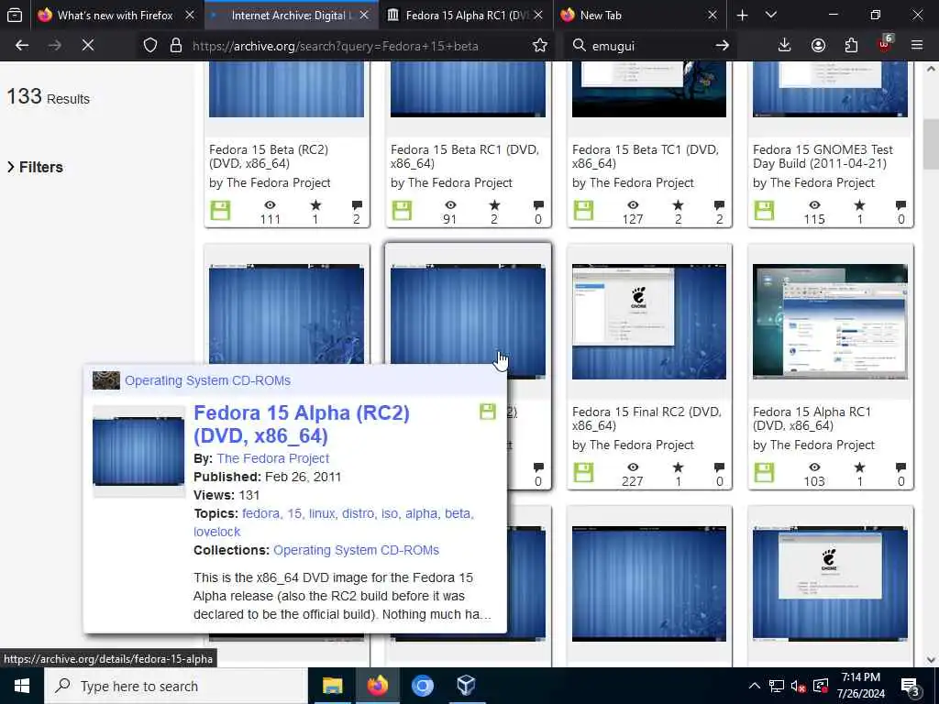Open the Downloads panel
939x704 pixels.
click(x=785, y=46)
